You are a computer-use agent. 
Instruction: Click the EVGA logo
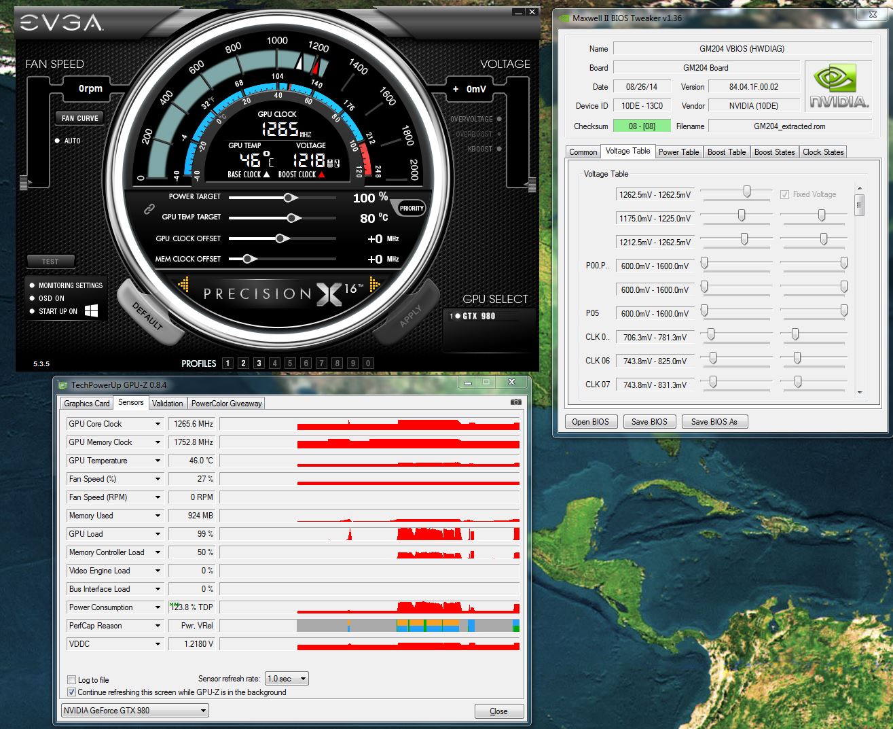(61, 23)
